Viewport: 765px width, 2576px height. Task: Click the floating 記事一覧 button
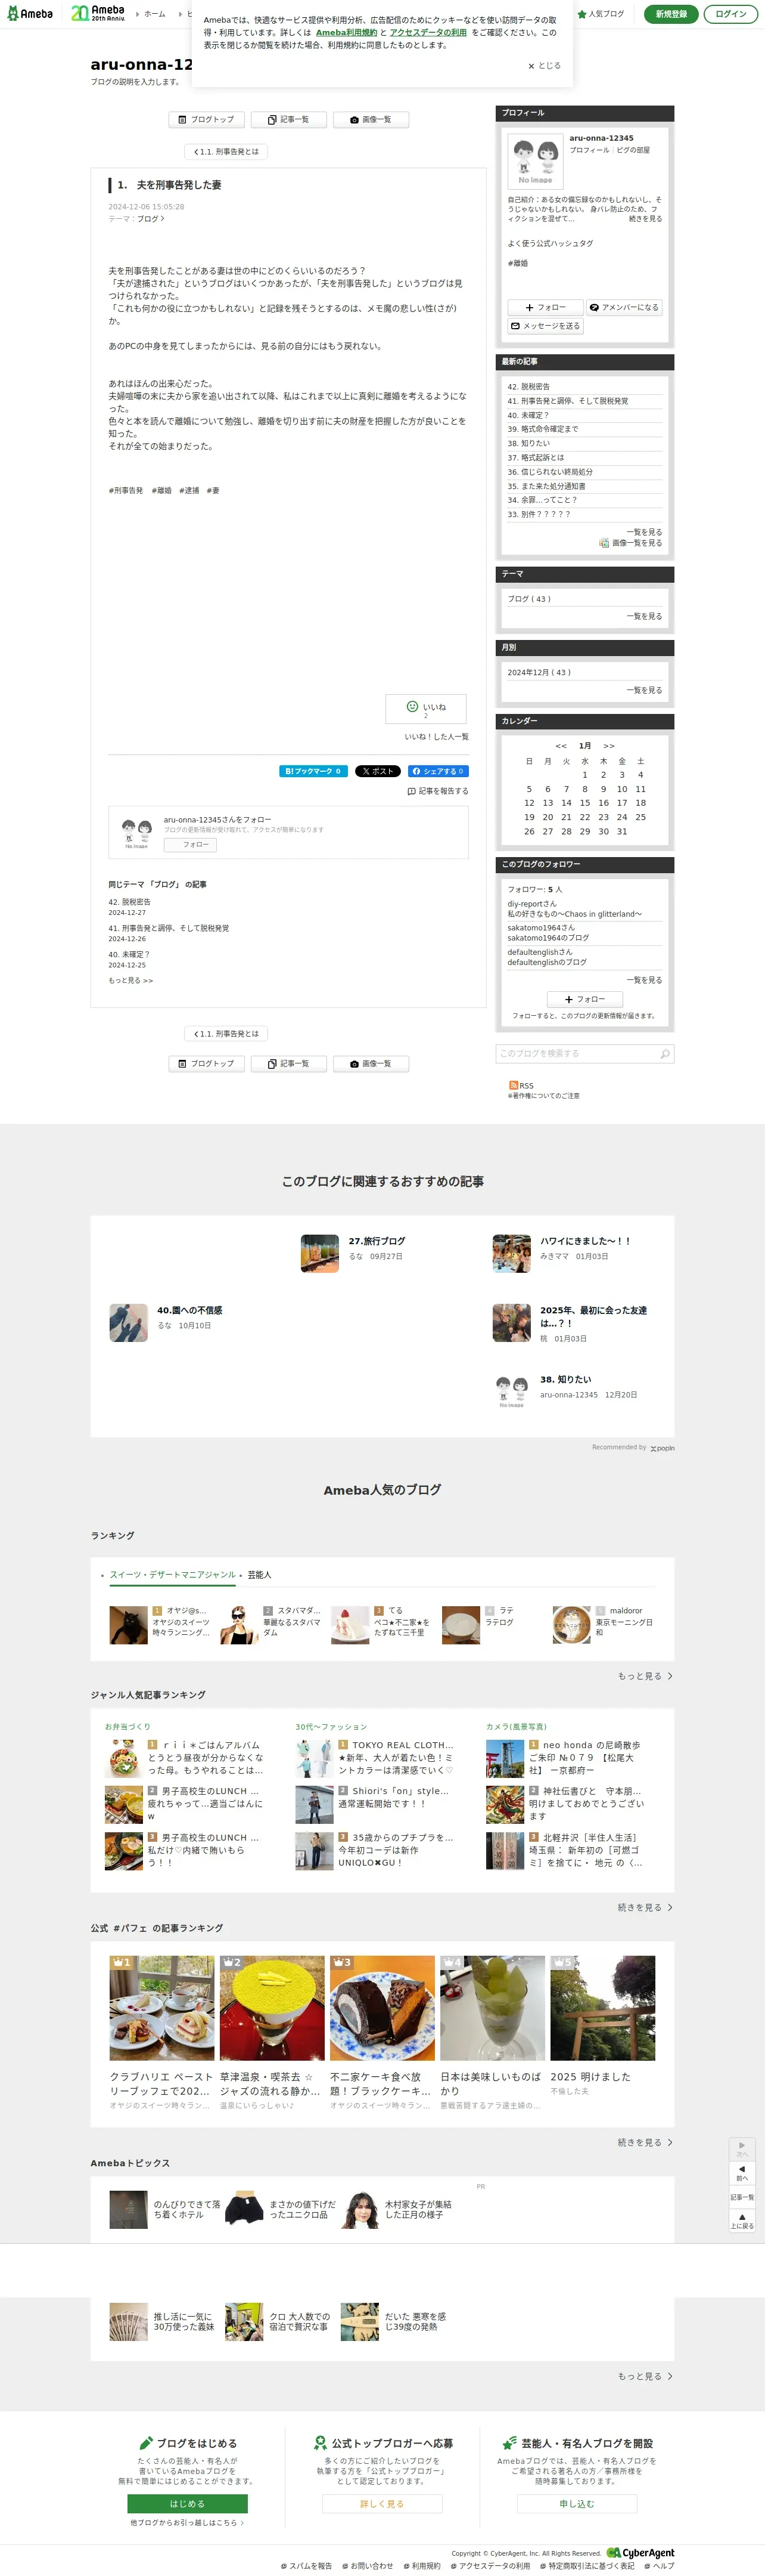tap(742, 2197)
